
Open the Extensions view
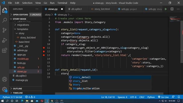pos(5,50)
